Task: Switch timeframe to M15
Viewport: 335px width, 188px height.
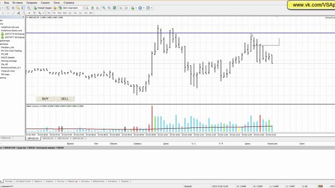Action: (59, 13)
